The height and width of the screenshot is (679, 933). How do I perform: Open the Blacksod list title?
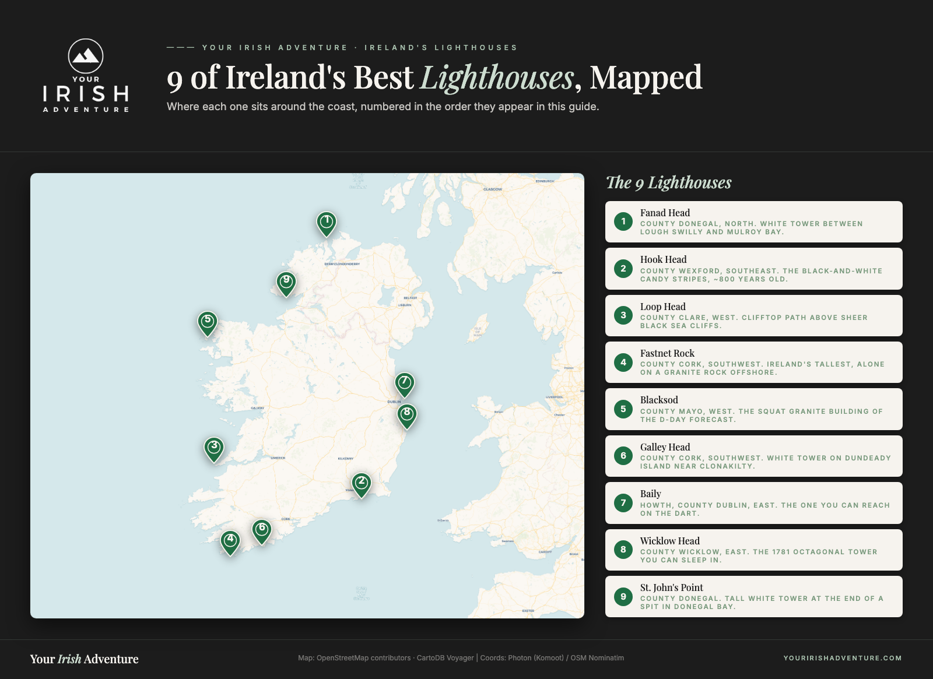(x=659, y=400)
